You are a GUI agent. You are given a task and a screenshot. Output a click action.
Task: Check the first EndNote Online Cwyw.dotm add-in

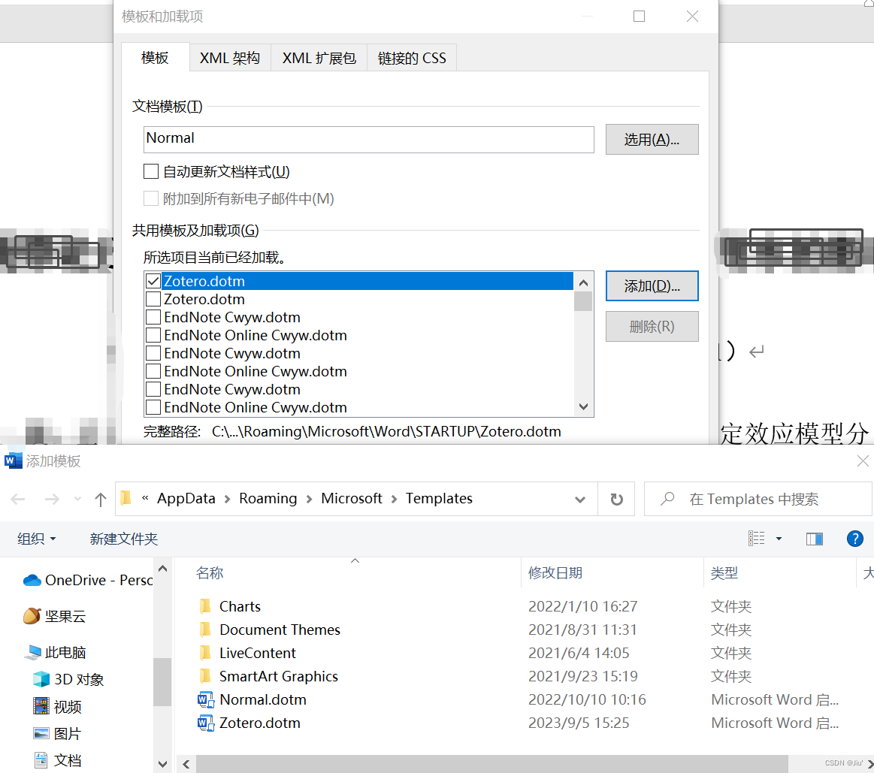pos(153,335)
